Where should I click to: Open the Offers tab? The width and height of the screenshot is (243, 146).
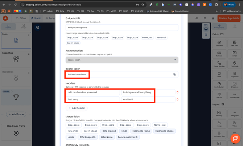click(21, 18)
